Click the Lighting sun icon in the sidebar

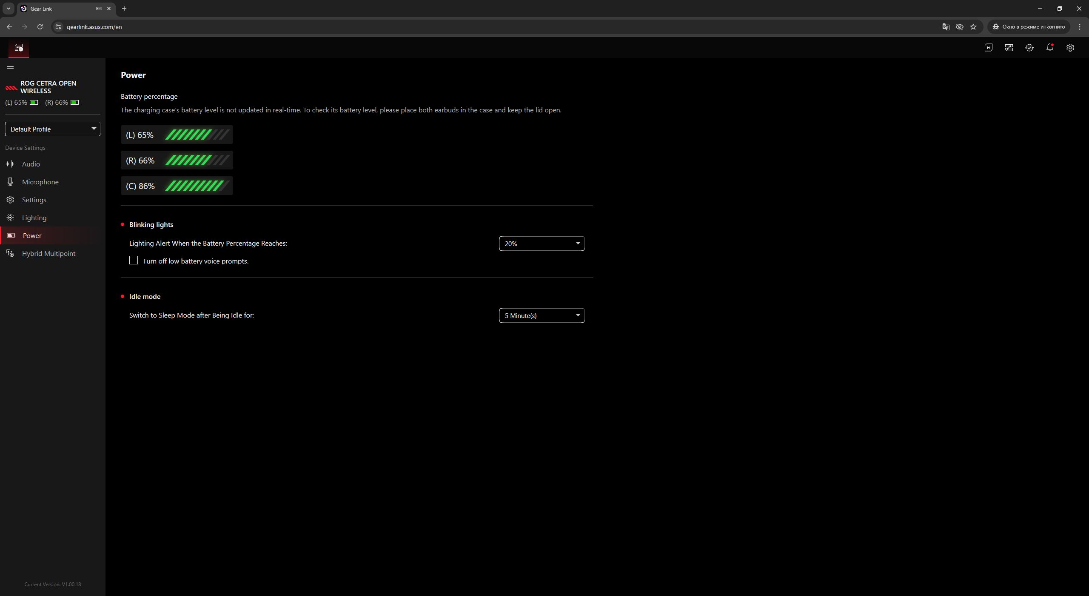click(10, 218)
